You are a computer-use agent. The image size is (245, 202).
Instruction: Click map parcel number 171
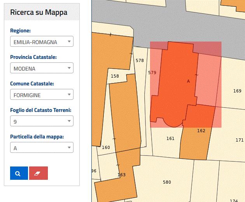click(240, 140)
